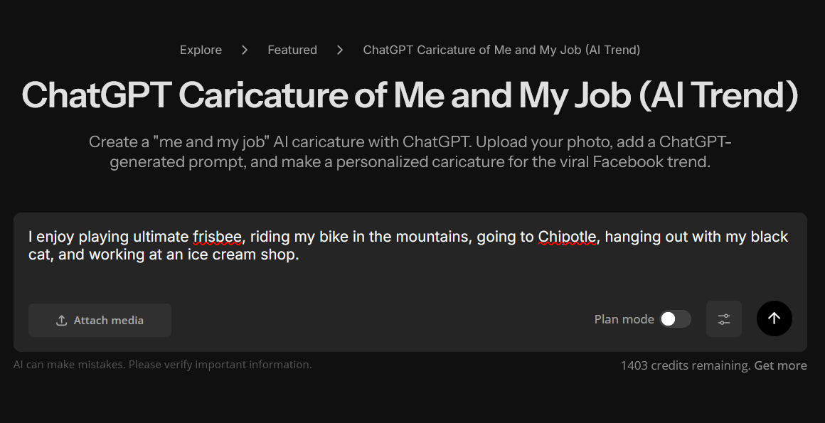Click the 1403 credits remaining text

685,365
